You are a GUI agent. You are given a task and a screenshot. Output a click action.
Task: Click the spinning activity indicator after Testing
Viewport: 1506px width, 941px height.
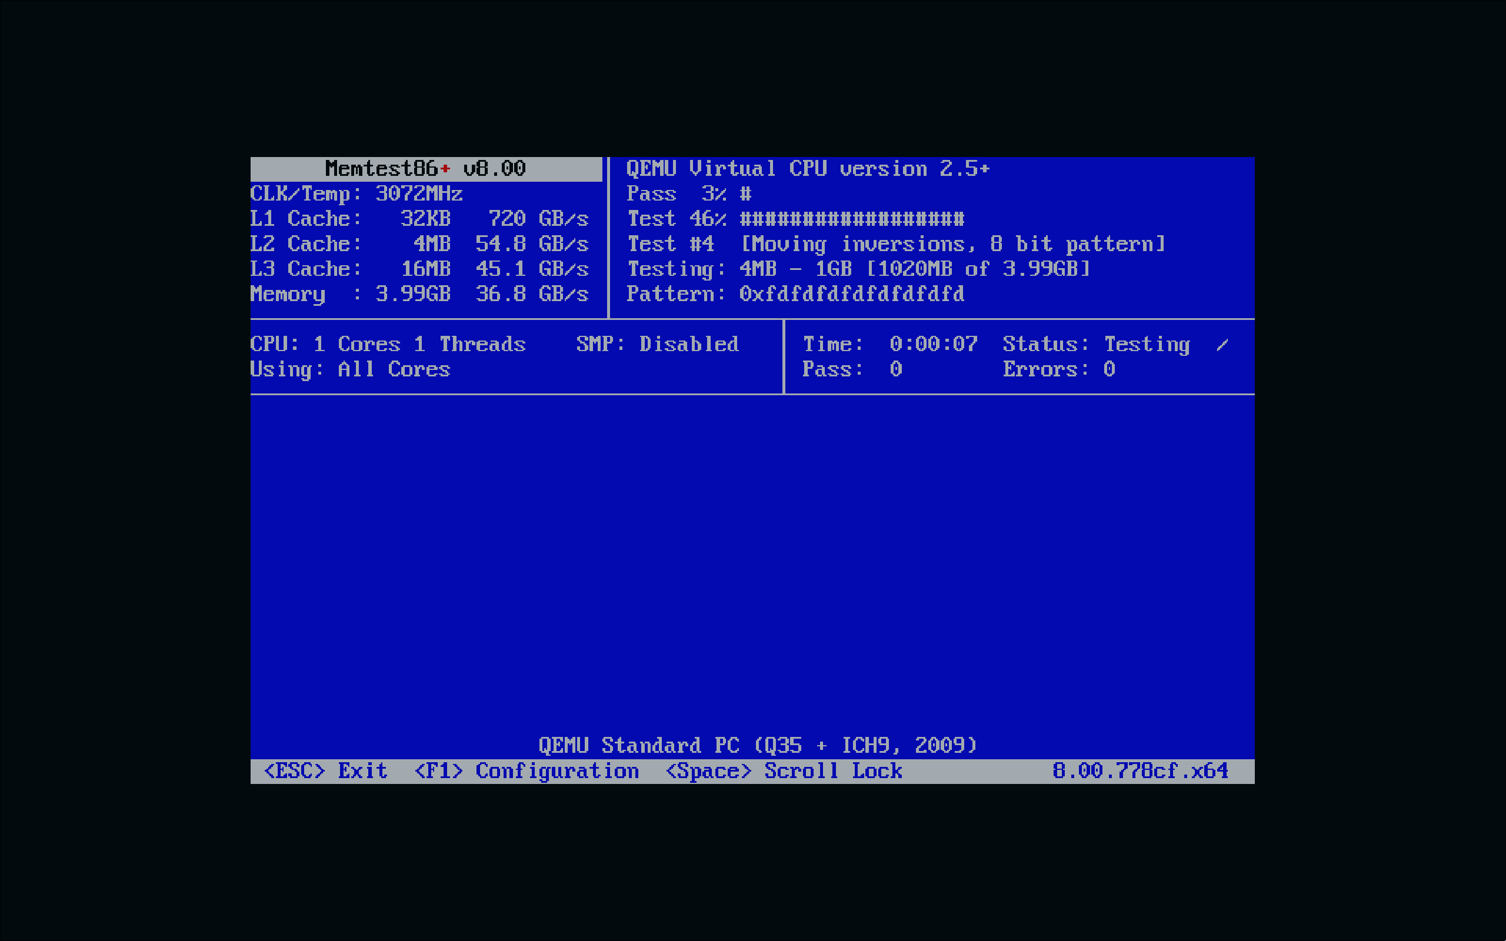tap(1222, 344)
